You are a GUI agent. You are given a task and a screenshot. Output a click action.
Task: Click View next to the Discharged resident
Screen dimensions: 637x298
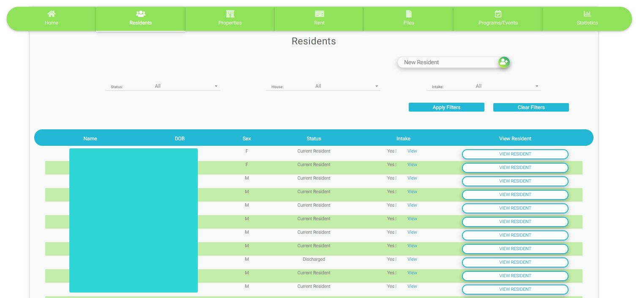(412, 259)
